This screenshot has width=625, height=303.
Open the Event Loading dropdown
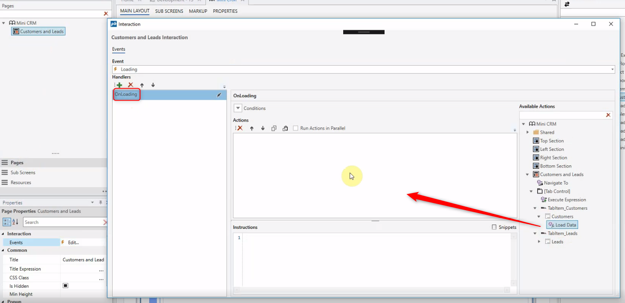(612, 69)
